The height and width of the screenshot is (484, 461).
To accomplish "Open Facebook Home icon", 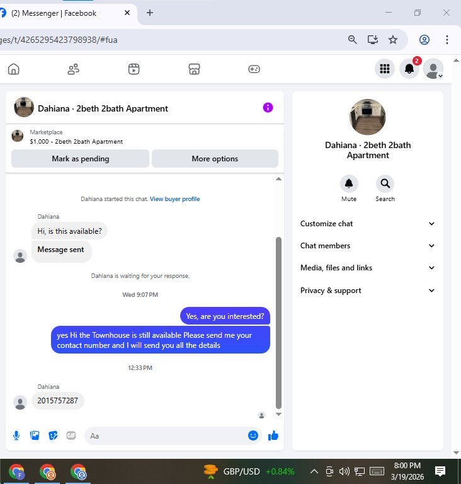I will tap(14, 69).
